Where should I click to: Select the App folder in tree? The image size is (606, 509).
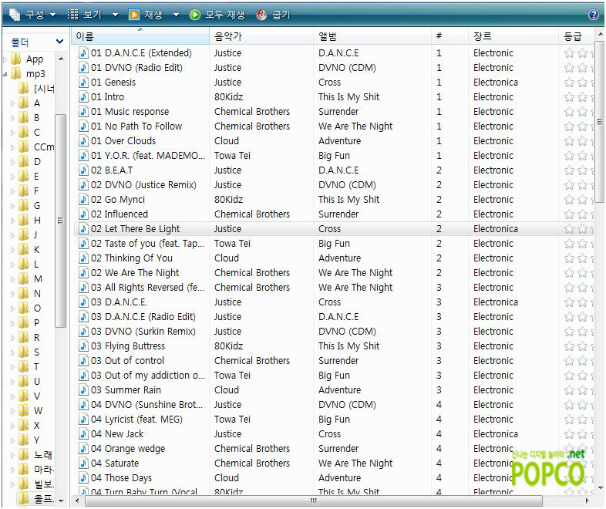click(x=35, y=59)
